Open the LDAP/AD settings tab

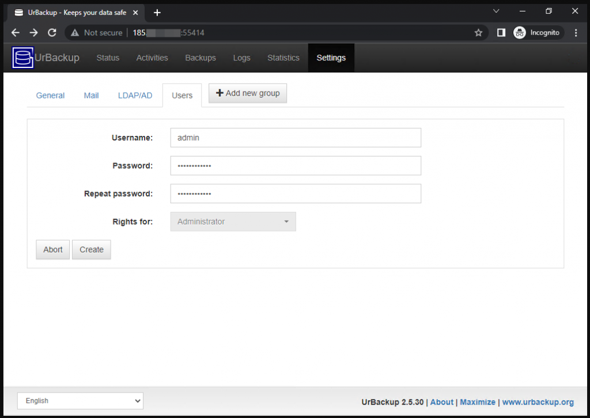point(135,96)
